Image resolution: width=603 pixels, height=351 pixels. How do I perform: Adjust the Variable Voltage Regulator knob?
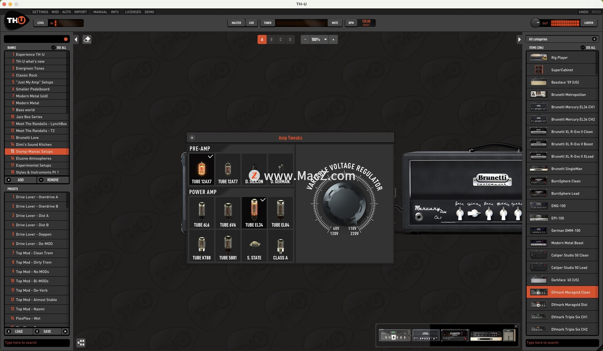pyautogui.click(x=344, y=204)
